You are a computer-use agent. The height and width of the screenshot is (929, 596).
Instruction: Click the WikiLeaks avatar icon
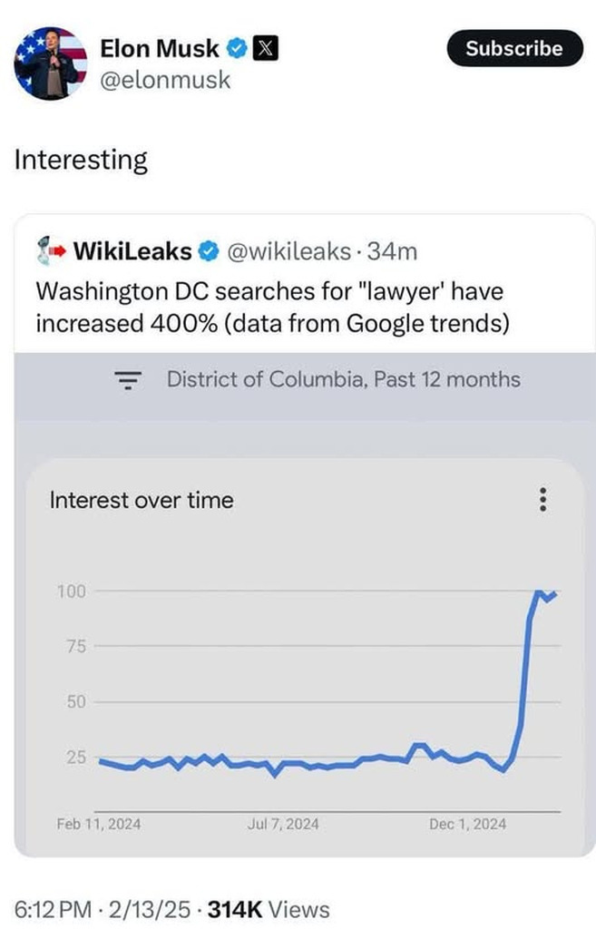click(48, 250)
